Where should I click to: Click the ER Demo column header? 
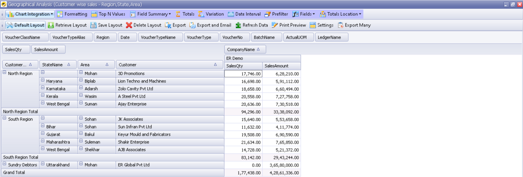point(262,58)
